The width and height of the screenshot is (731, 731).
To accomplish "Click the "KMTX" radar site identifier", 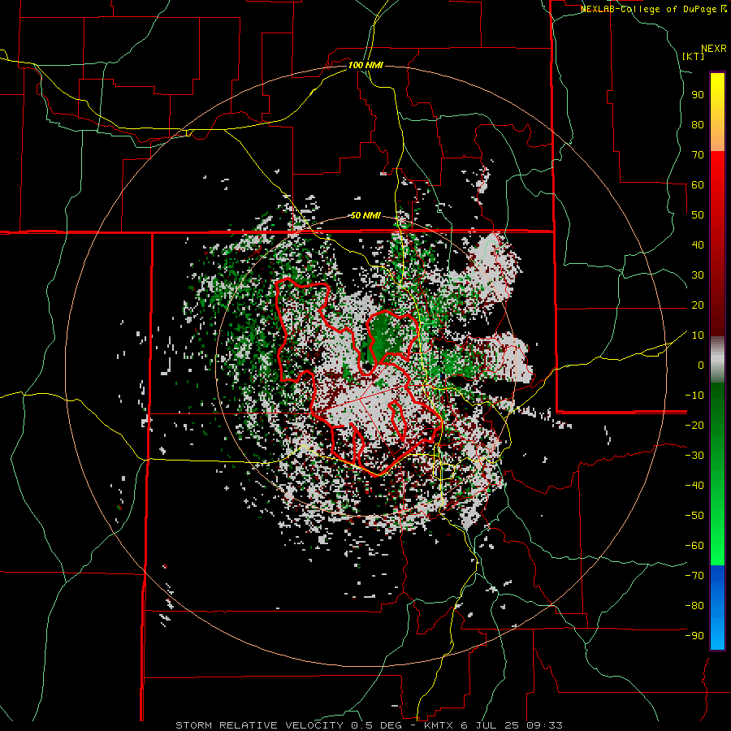I will (x=439, y=725).
